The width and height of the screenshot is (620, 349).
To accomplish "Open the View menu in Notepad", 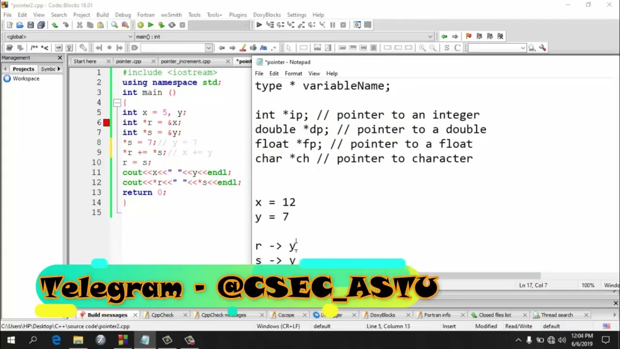I will (x=314, y=74).
